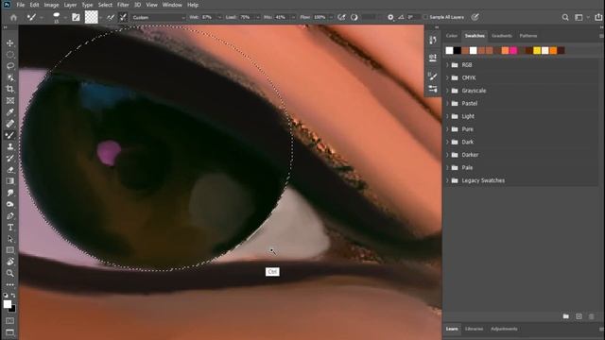
Task: Select the Hand tool
Action: pos(10,262)
